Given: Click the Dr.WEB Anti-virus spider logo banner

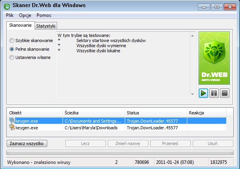Looking at the screenshot, I should (214, 58).
